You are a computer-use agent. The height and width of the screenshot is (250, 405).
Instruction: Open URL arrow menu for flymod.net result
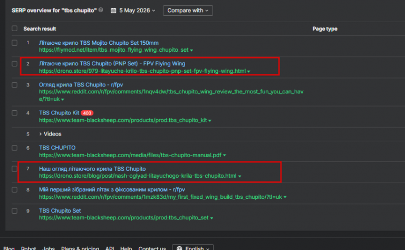click(191, 50)
